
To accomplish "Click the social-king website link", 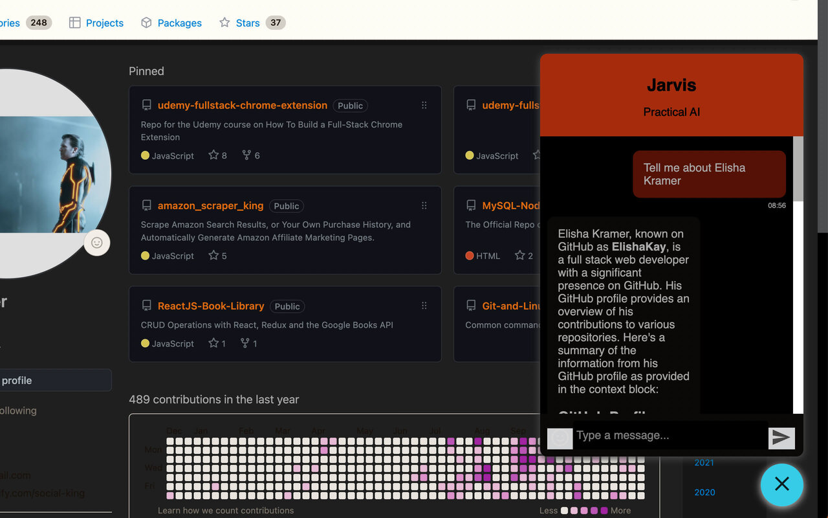I will [x=43, y=493].
